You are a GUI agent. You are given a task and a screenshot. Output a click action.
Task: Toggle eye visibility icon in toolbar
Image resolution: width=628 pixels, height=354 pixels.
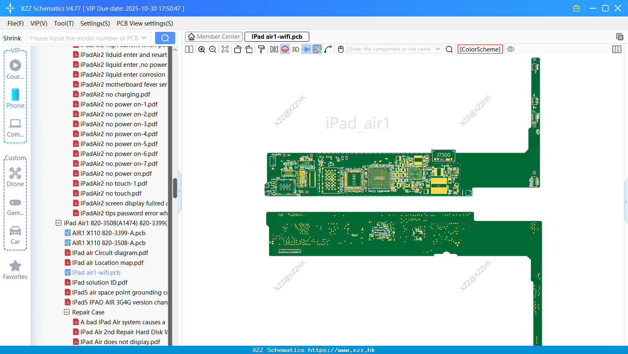point(510,49)
